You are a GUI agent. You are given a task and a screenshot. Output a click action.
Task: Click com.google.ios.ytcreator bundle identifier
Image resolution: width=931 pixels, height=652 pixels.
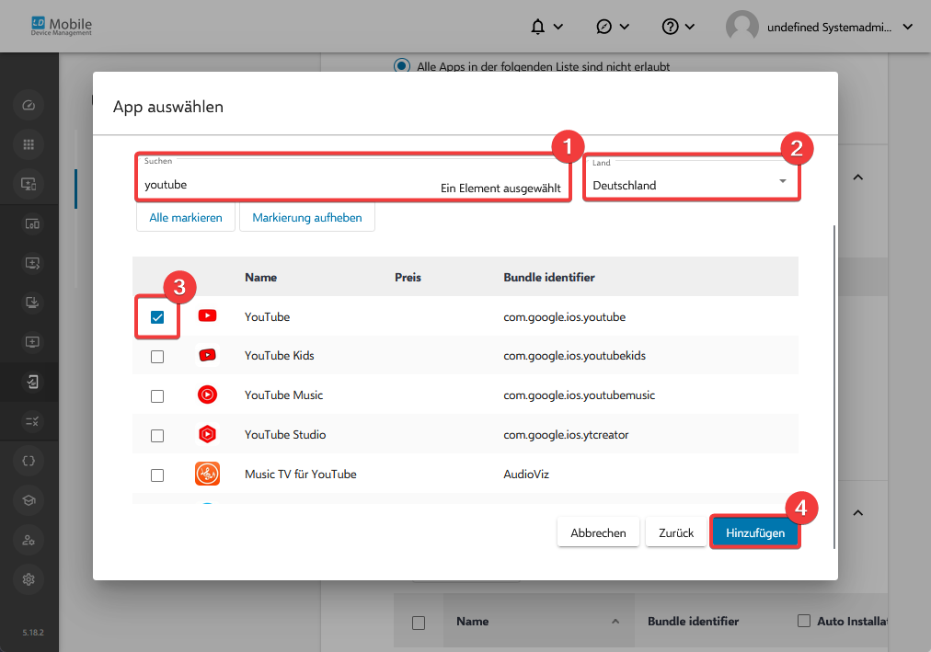coord(566,434)
